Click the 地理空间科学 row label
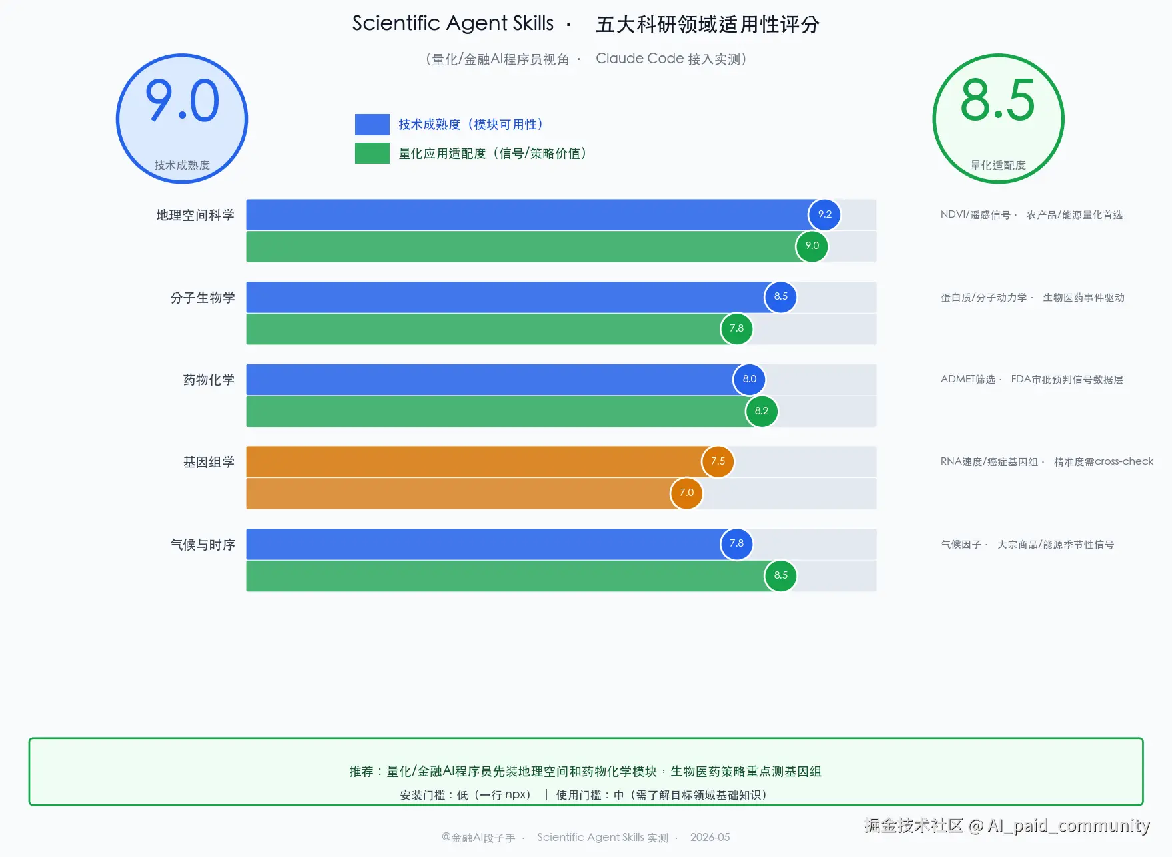This screenshot has height=857, width=1172. (x=195, y=215)
